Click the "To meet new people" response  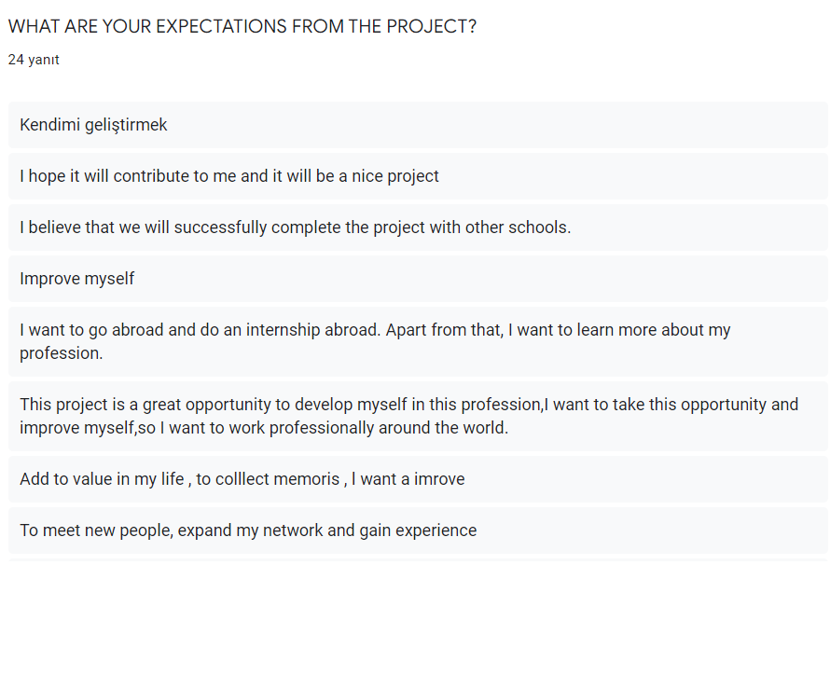click(248, 530)
